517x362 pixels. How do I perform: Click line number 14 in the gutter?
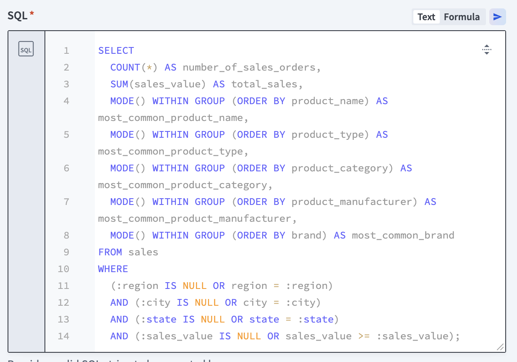tap(63, 336)
